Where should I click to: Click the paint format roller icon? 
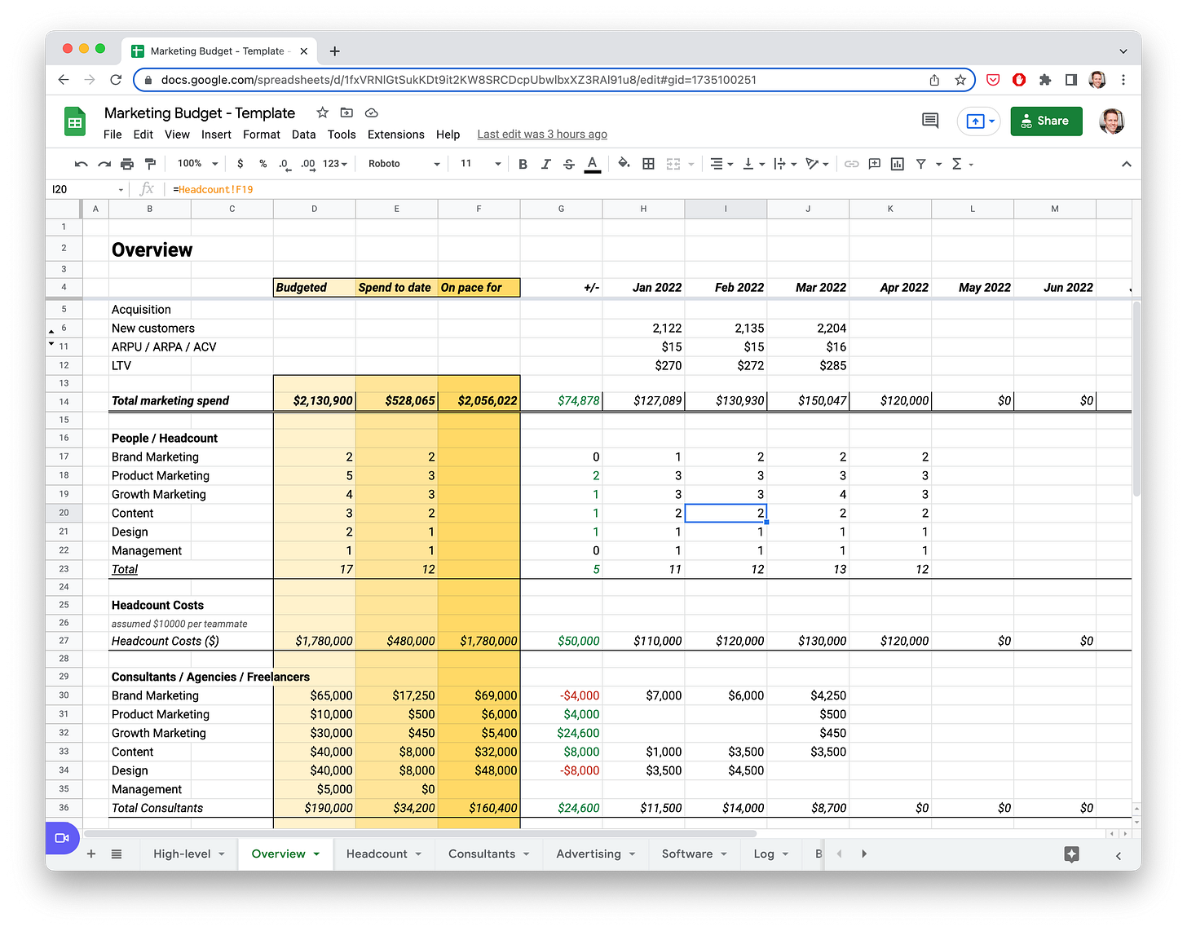click(150, 164)
